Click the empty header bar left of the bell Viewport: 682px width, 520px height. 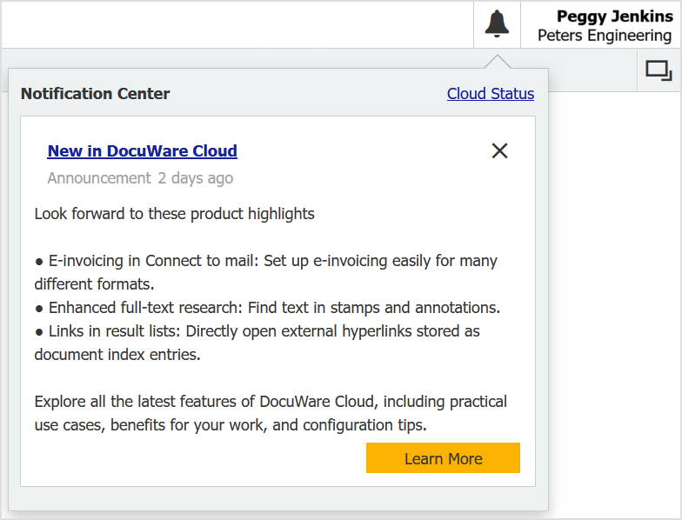coord(235,24)
